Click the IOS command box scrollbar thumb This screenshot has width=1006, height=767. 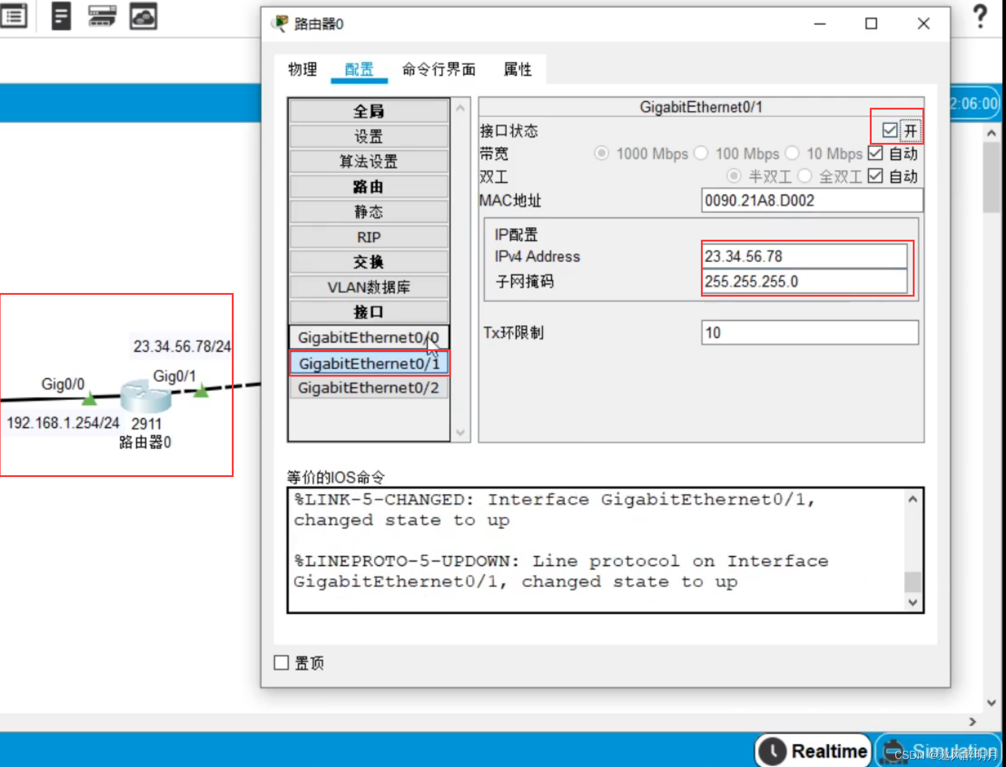tap(913, 581)
